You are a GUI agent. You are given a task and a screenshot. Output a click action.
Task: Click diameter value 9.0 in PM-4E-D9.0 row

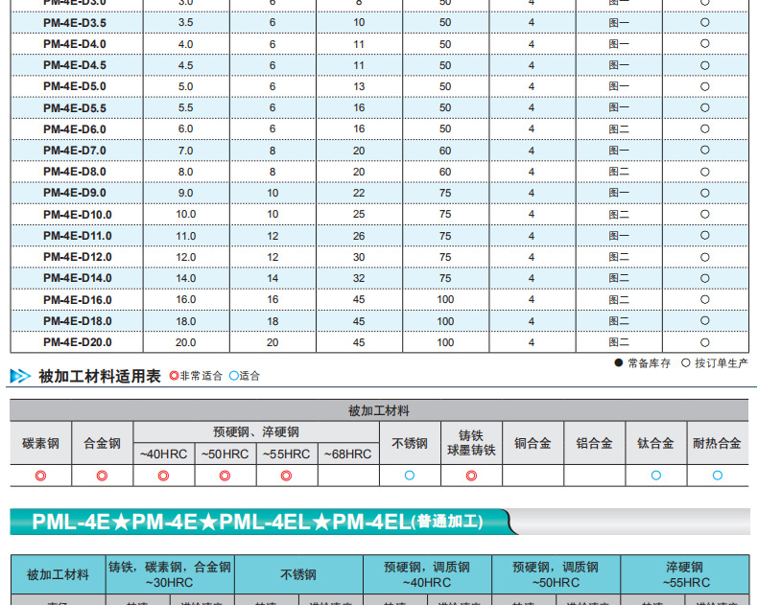pyautogui.click(x=185, y=193)
